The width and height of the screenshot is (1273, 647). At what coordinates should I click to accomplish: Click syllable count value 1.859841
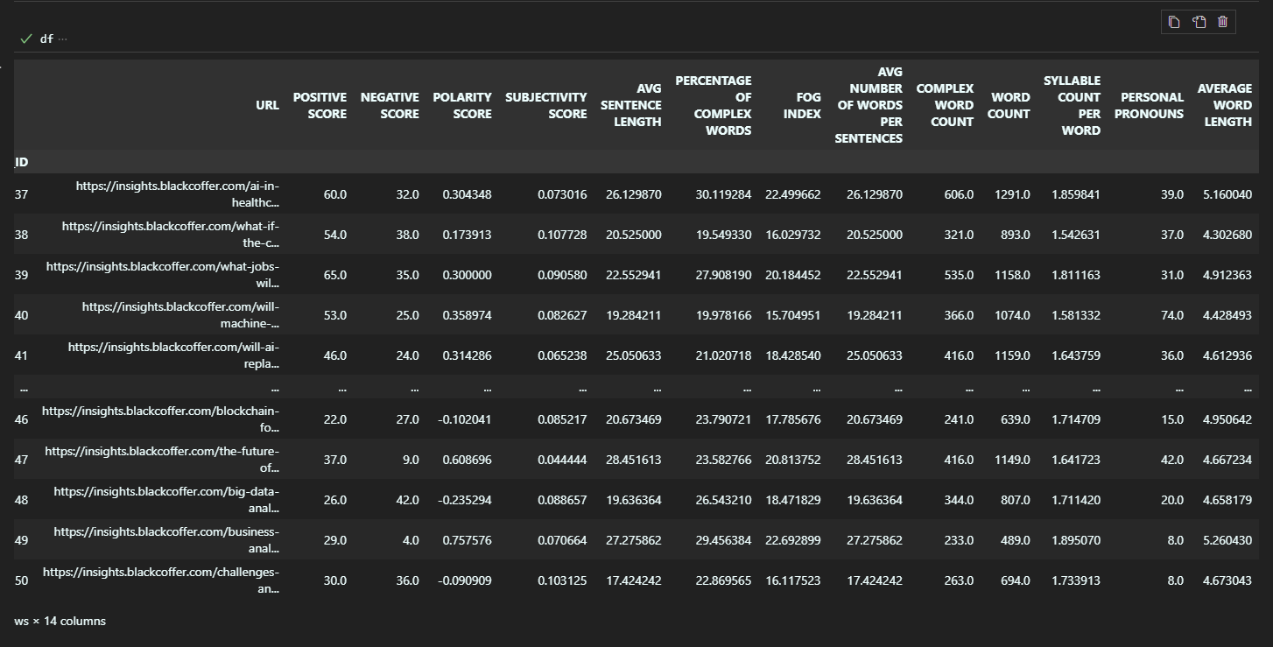tap(1076, 194)
